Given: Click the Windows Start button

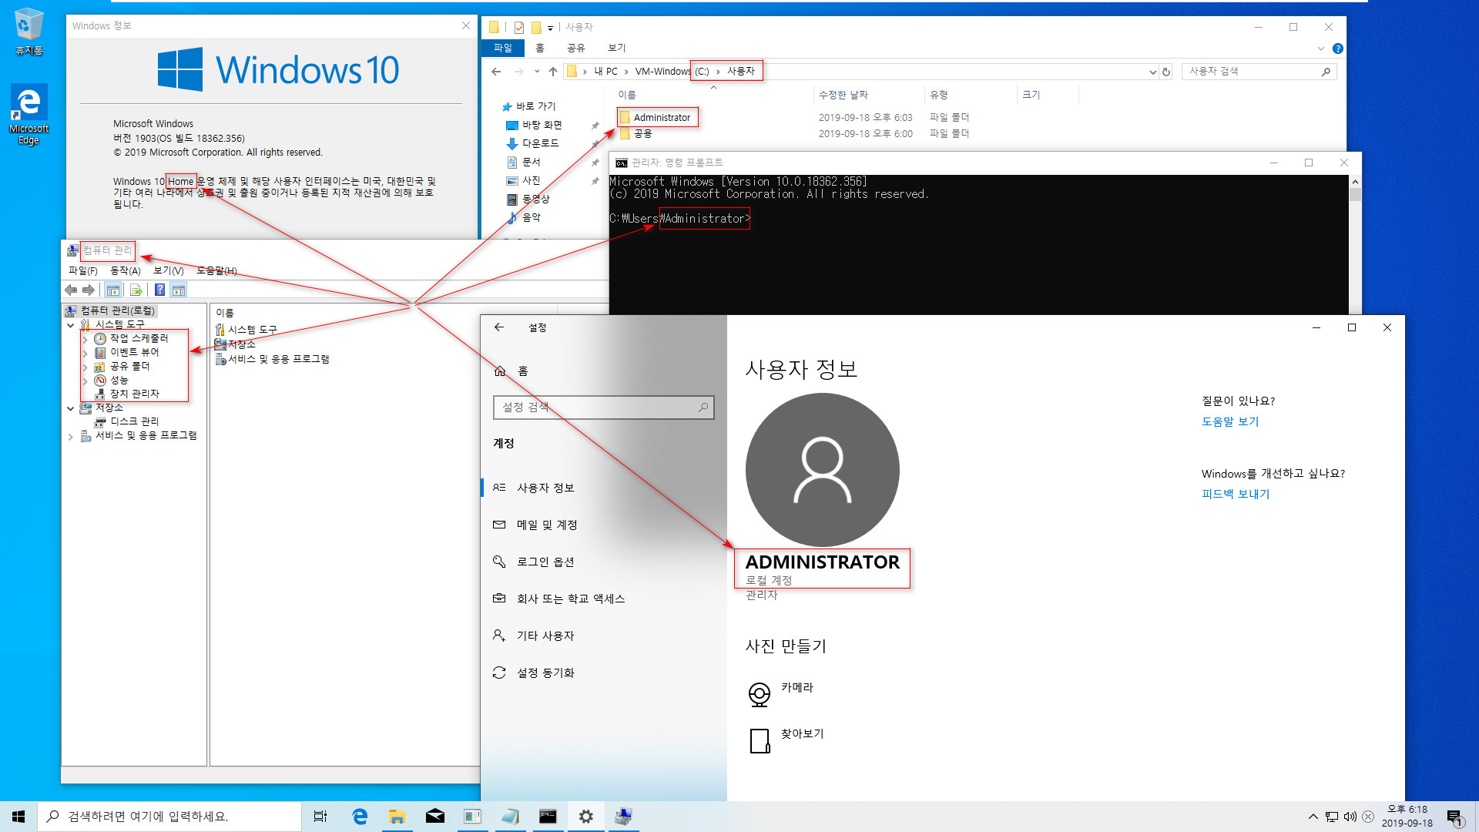Looking at the screenshot, I should point(18,817).
